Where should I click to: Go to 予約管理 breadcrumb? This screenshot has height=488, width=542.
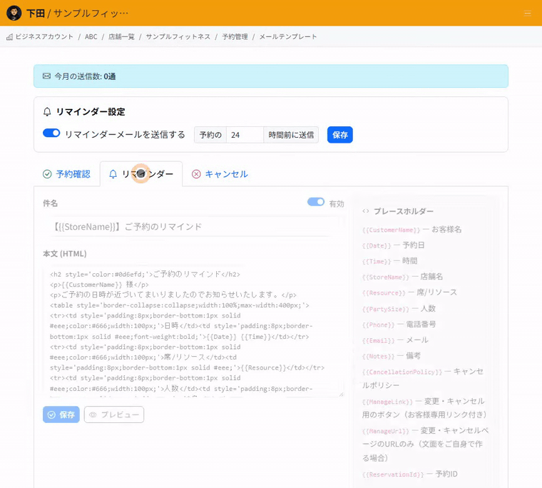pos(235,36)
